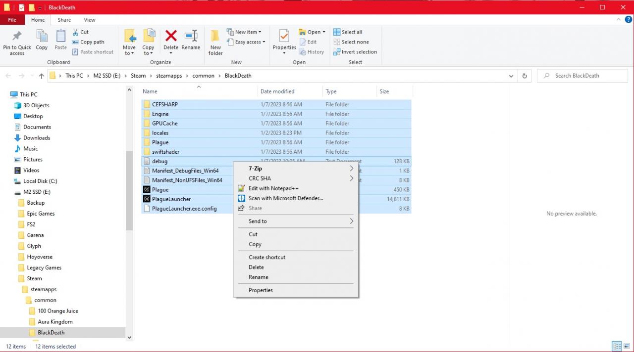Refresh the current folder view

click(x=524, y=76)
